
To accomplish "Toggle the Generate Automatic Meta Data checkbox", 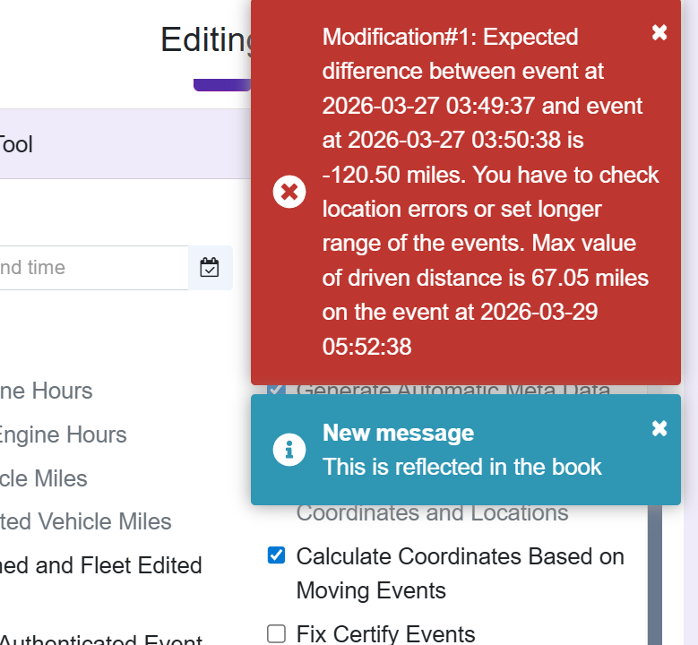I will point(276,390).
